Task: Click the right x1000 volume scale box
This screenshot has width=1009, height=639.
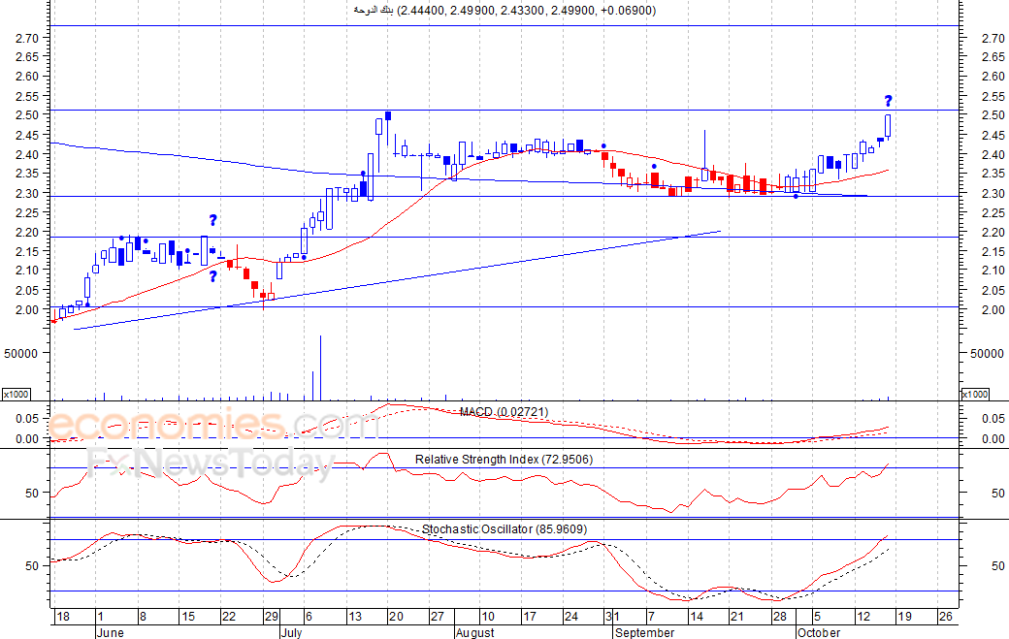Action: click(973, 394)
